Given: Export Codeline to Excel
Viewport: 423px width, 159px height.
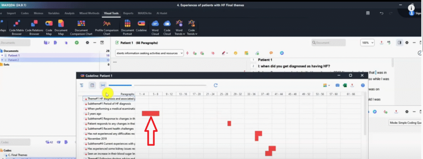Looking at the screenshot, I should pyautogui.click(x=345, y=85).
